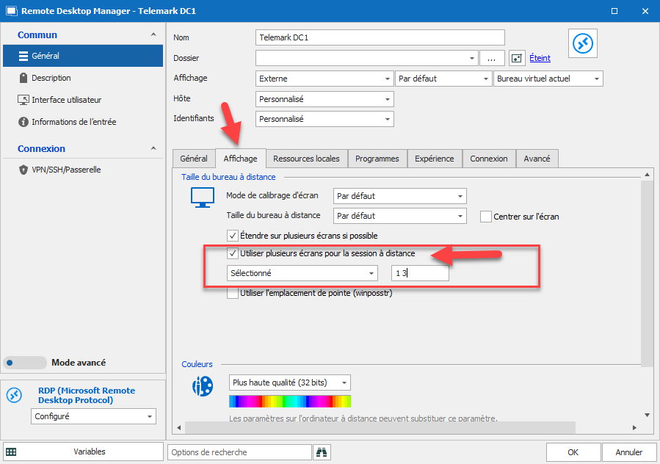Click the search binoculars icon near Options de recherche
Viewport: 660px width, 464px height.
coord(321,452)
